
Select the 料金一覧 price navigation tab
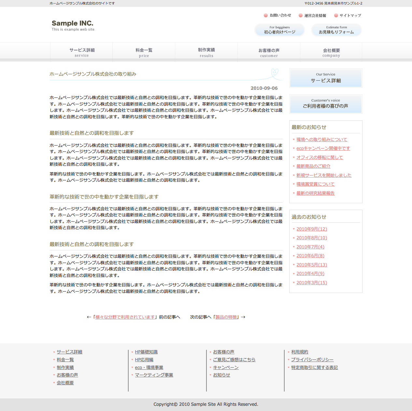(x=144, y=52)
